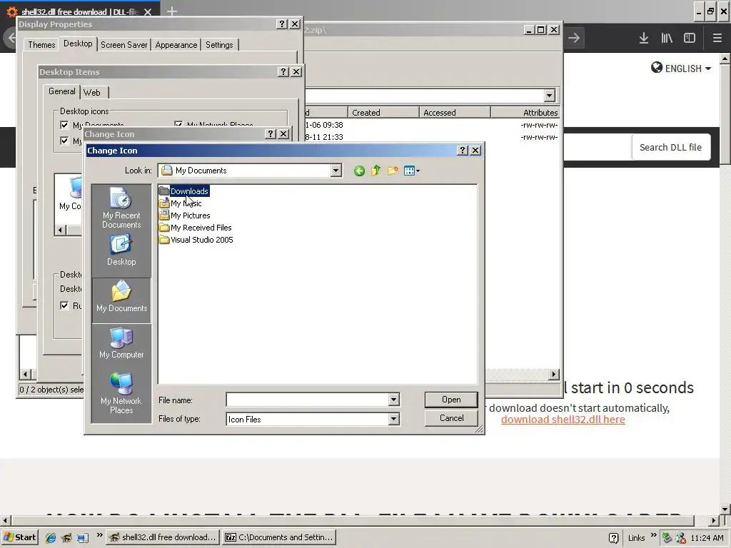Go up one folder level

tap(375, 171)
